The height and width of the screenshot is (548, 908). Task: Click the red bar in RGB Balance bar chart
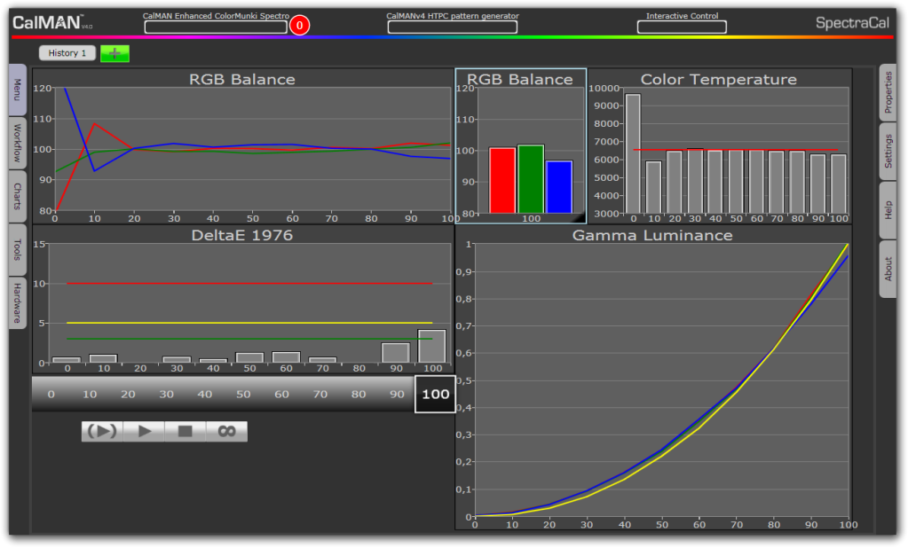click(x=502, y=181)
